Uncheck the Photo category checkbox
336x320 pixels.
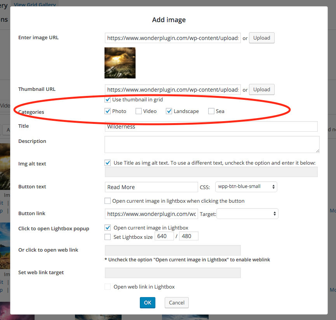(108, 111)
